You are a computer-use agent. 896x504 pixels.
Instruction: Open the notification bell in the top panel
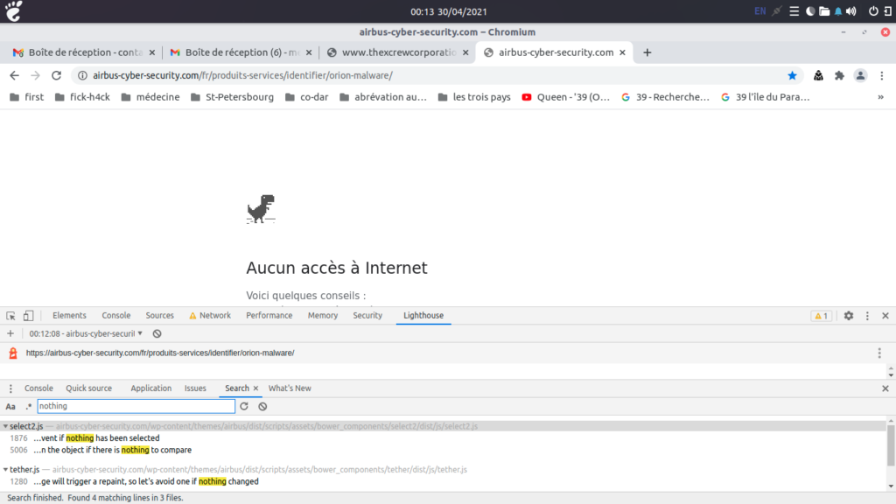coord(838,11)
